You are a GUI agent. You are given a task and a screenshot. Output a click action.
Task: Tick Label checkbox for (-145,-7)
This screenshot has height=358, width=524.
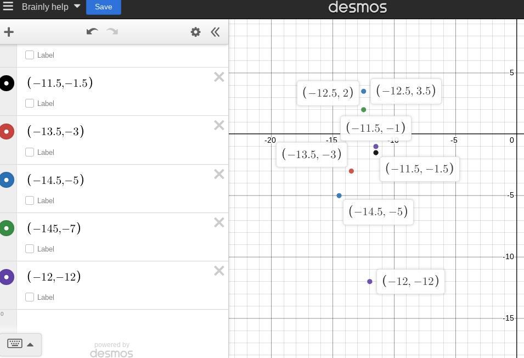pos(30,249)
